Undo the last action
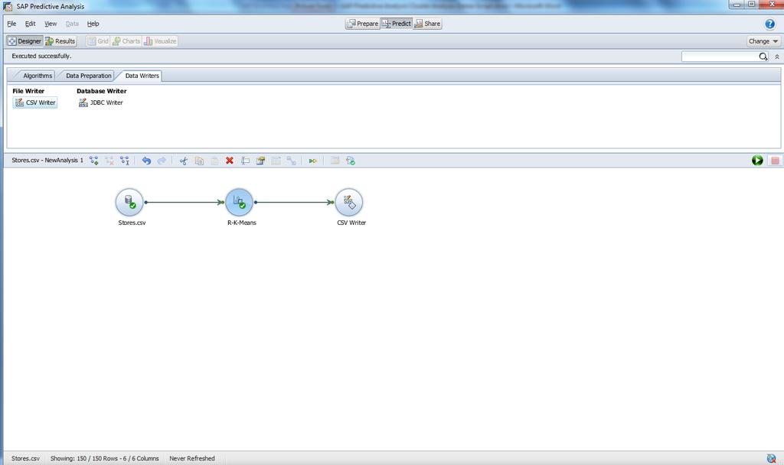 pyautogui.click(x=146, y=161)
